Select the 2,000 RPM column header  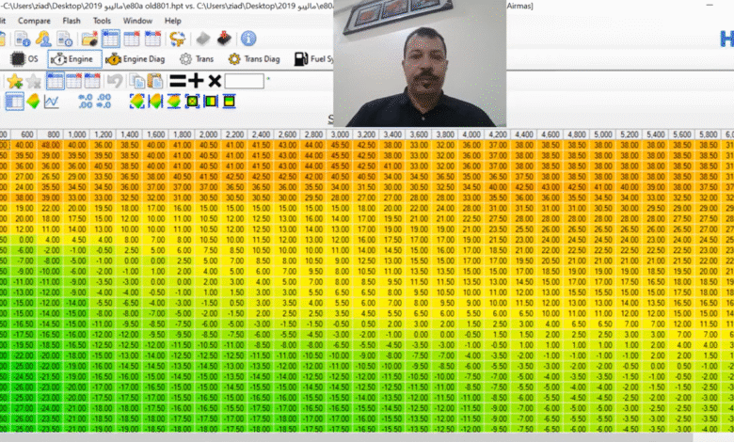pos(207,134)
